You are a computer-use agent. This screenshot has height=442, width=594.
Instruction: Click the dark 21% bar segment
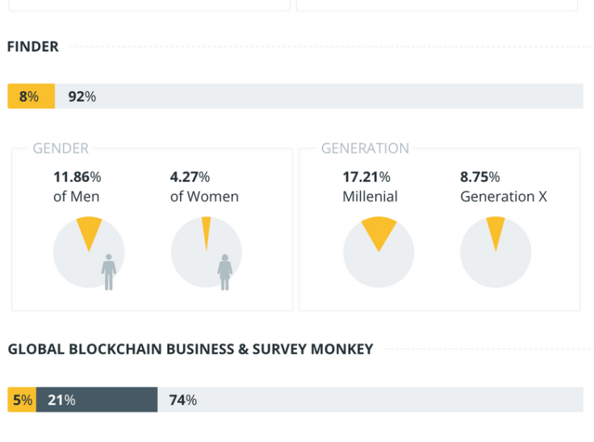pyautogui.click(x=97, y=399)
